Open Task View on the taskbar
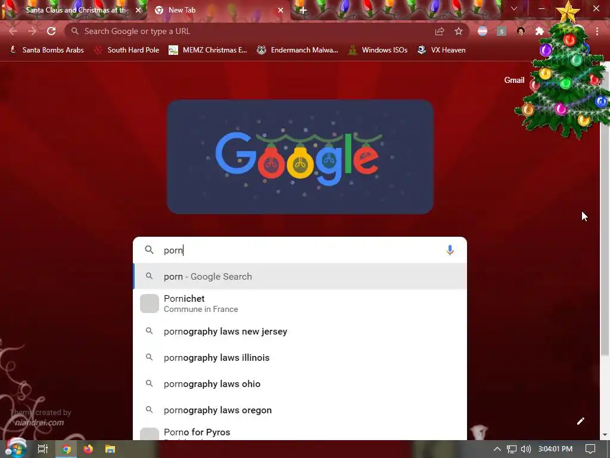This screenshot has width=610, height=458. pos(42,449)
